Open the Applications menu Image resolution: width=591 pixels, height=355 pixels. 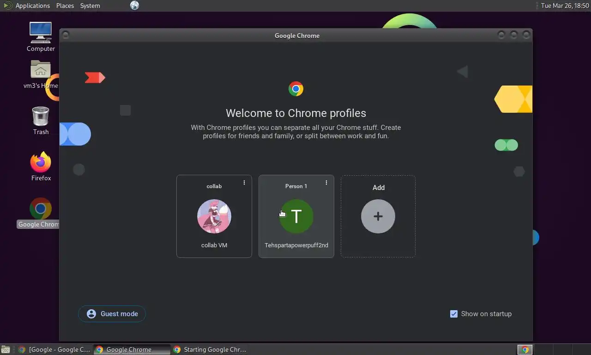(32, 6)
